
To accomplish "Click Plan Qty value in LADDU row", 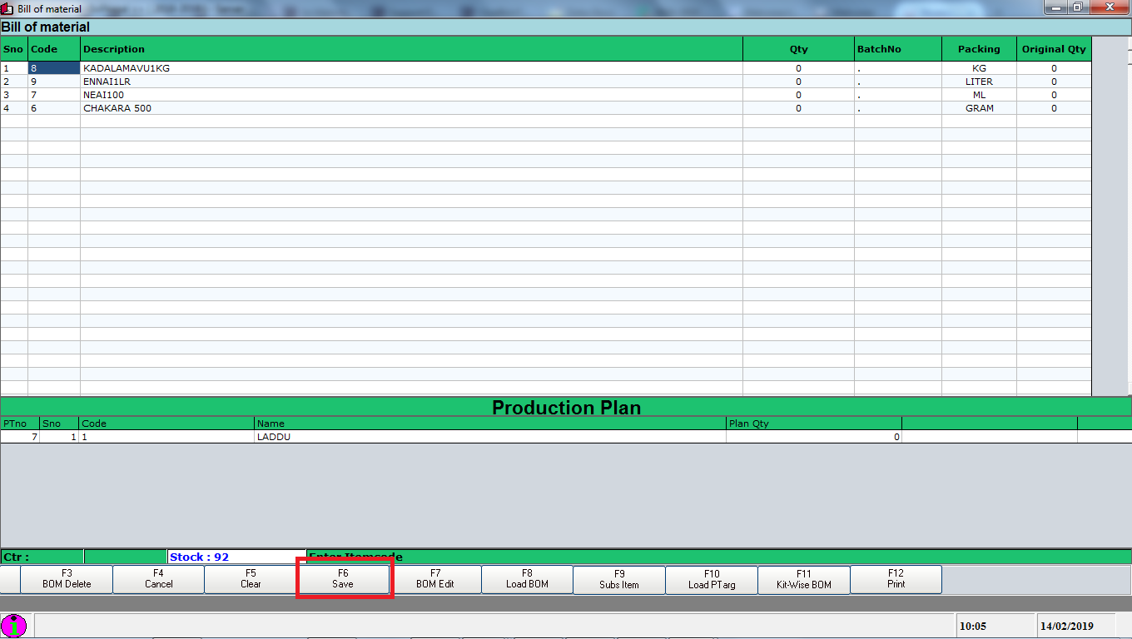I will click(x=814, y=437).
